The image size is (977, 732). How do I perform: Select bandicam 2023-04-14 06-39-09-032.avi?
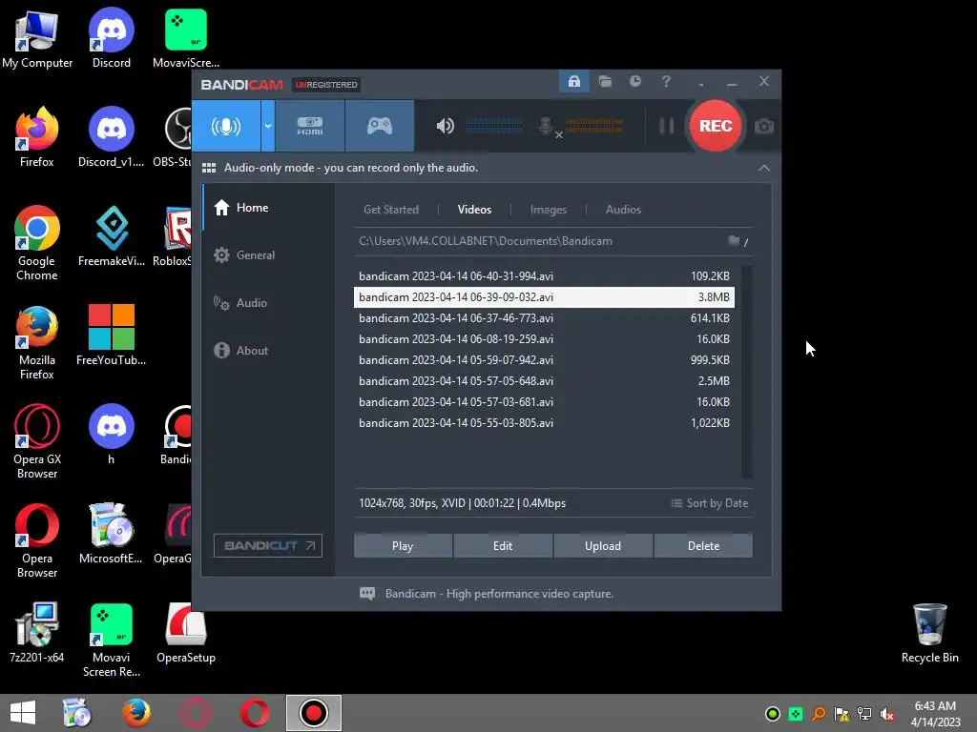[x=544, y=297]
